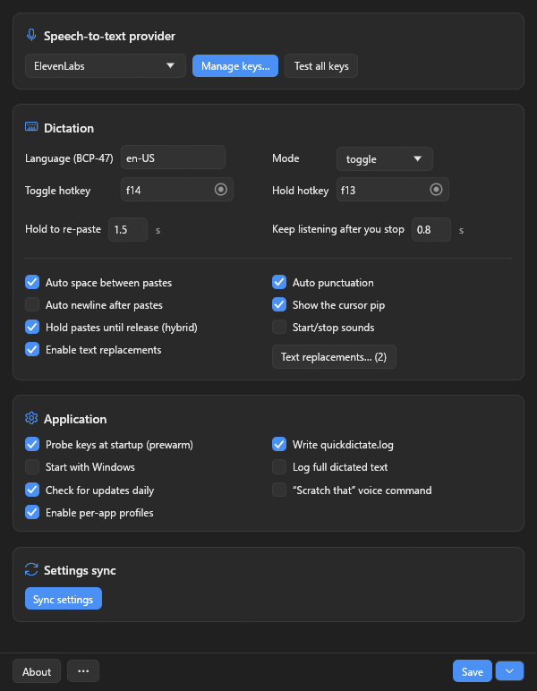The image size is (537, 691).
Task: Click the Hold to re-paste seconds field
Action: 128,230
